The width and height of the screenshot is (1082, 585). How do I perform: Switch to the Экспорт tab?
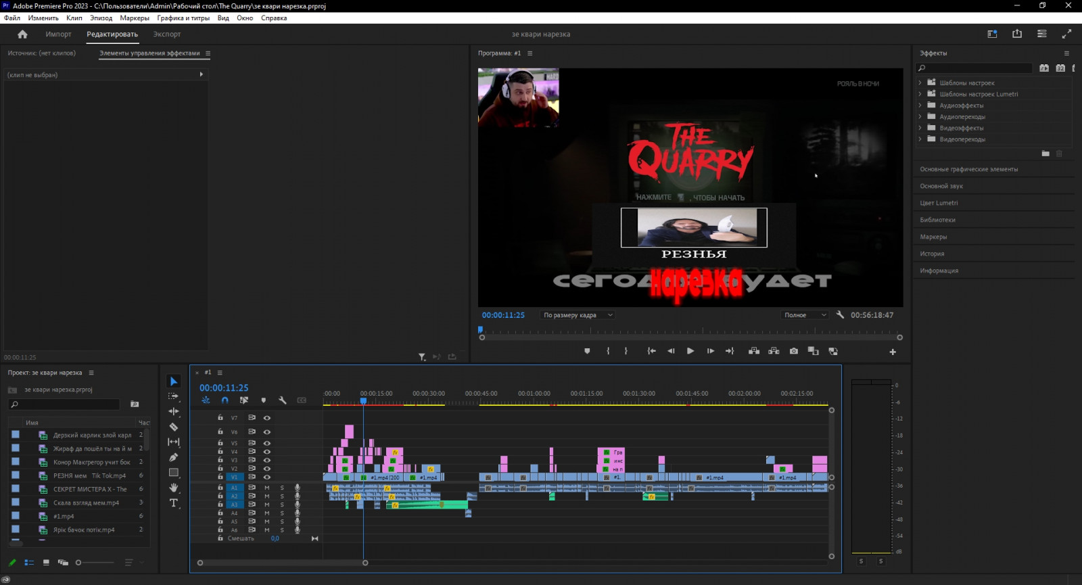pos(167,34)
